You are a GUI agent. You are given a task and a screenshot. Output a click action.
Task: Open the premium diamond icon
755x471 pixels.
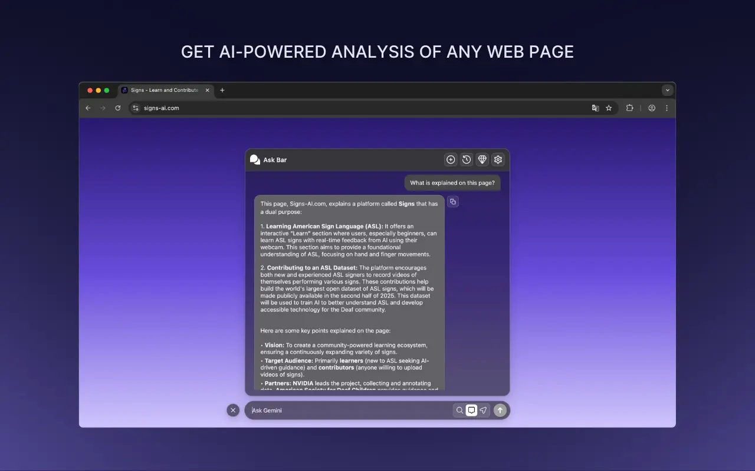point(482,160)
